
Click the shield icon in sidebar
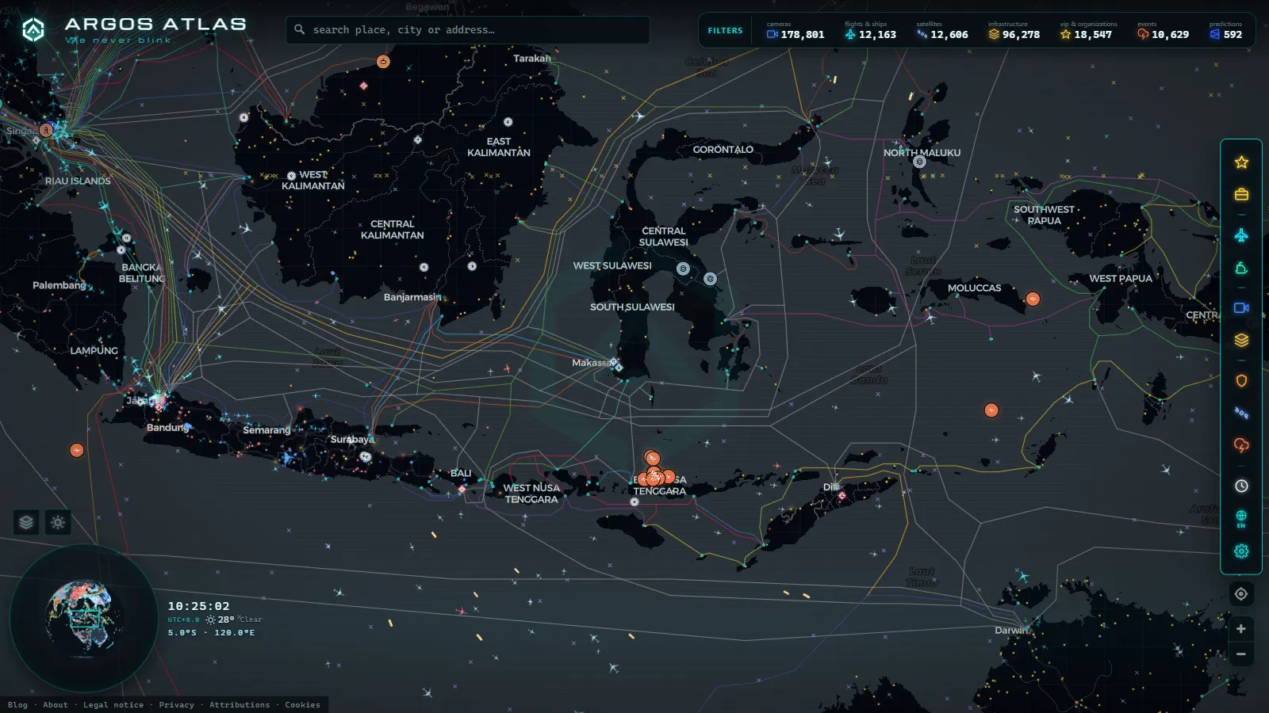[x=1241, y=381]
